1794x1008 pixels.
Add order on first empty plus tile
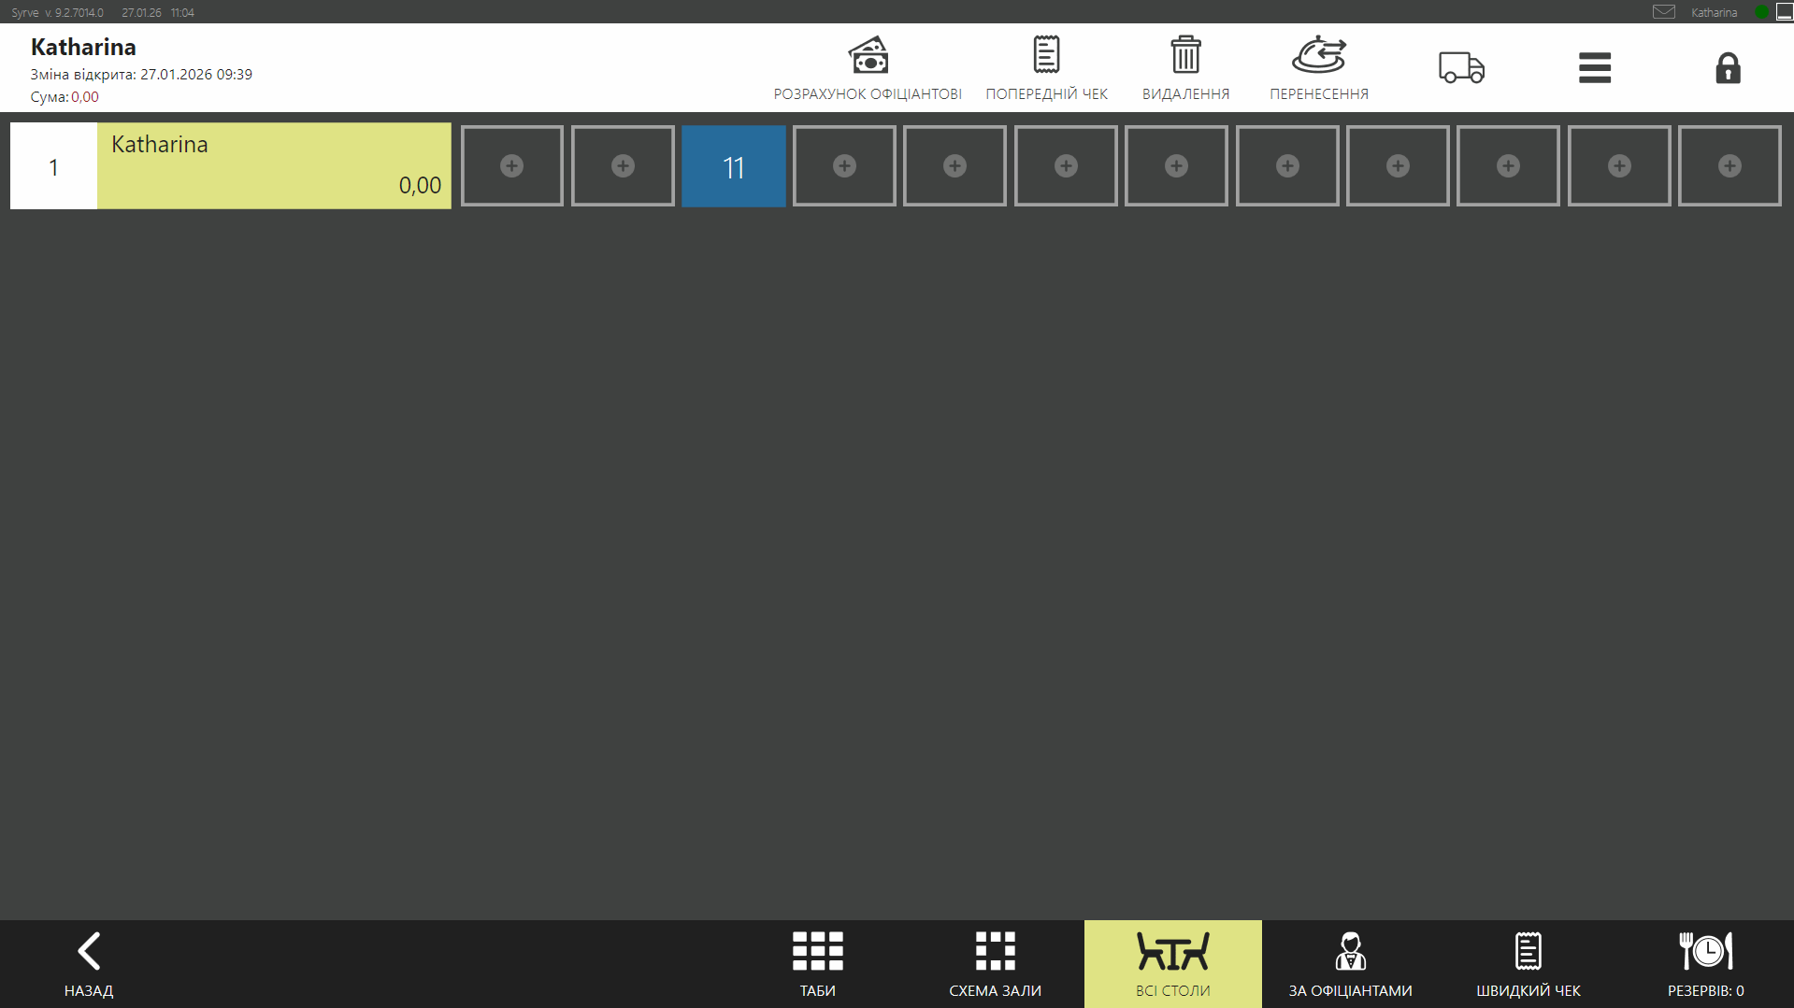point(512,166)
